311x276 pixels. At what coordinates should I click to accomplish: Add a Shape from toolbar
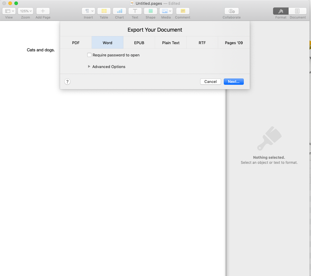pos(151,11)
